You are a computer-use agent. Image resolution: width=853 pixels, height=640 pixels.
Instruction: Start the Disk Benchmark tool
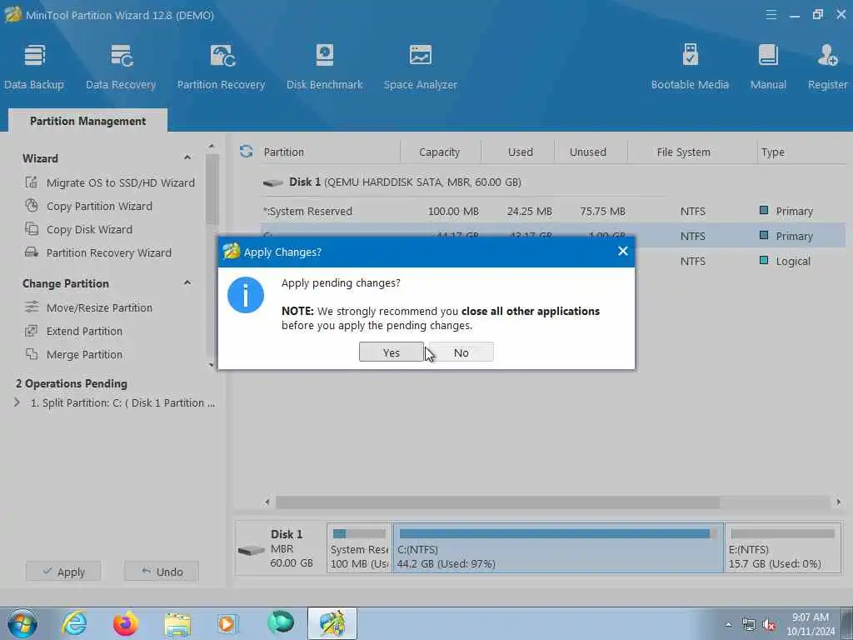point(324,67)
